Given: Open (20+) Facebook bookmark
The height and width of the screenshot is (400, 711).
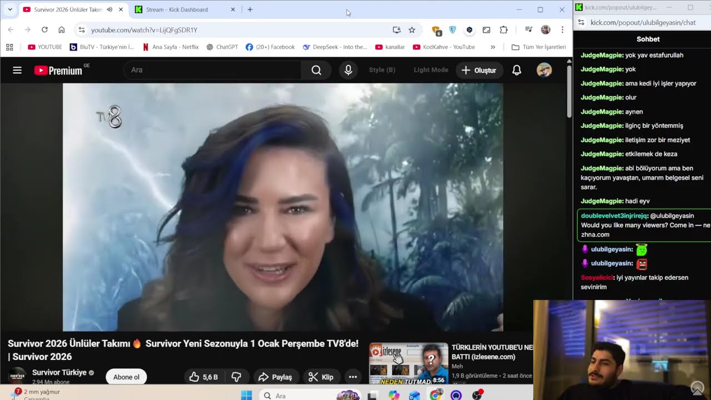Looking at the screenshot, I should [270, 47].
